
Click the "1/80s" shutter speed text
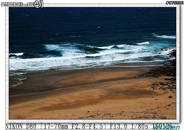(140, 126)
